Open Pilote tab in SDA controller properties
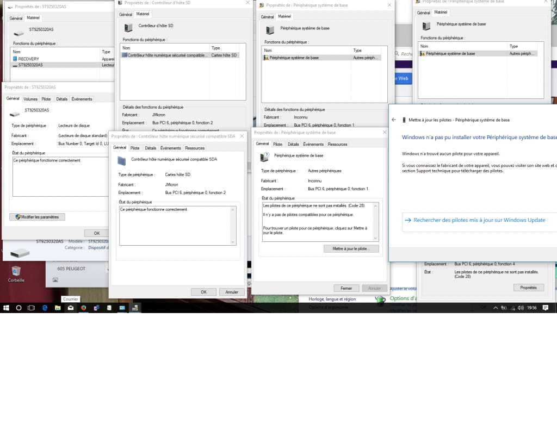Viewport: 557px width, 424px height. 135,148
